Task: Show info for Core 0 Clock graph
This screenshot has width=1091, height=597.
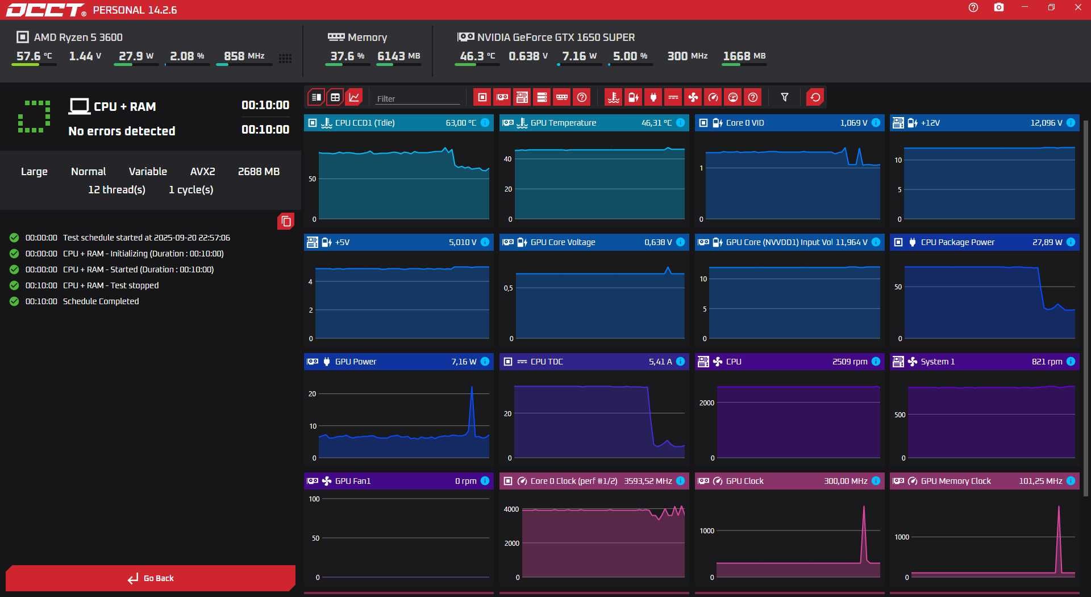Action: (680, 481)
